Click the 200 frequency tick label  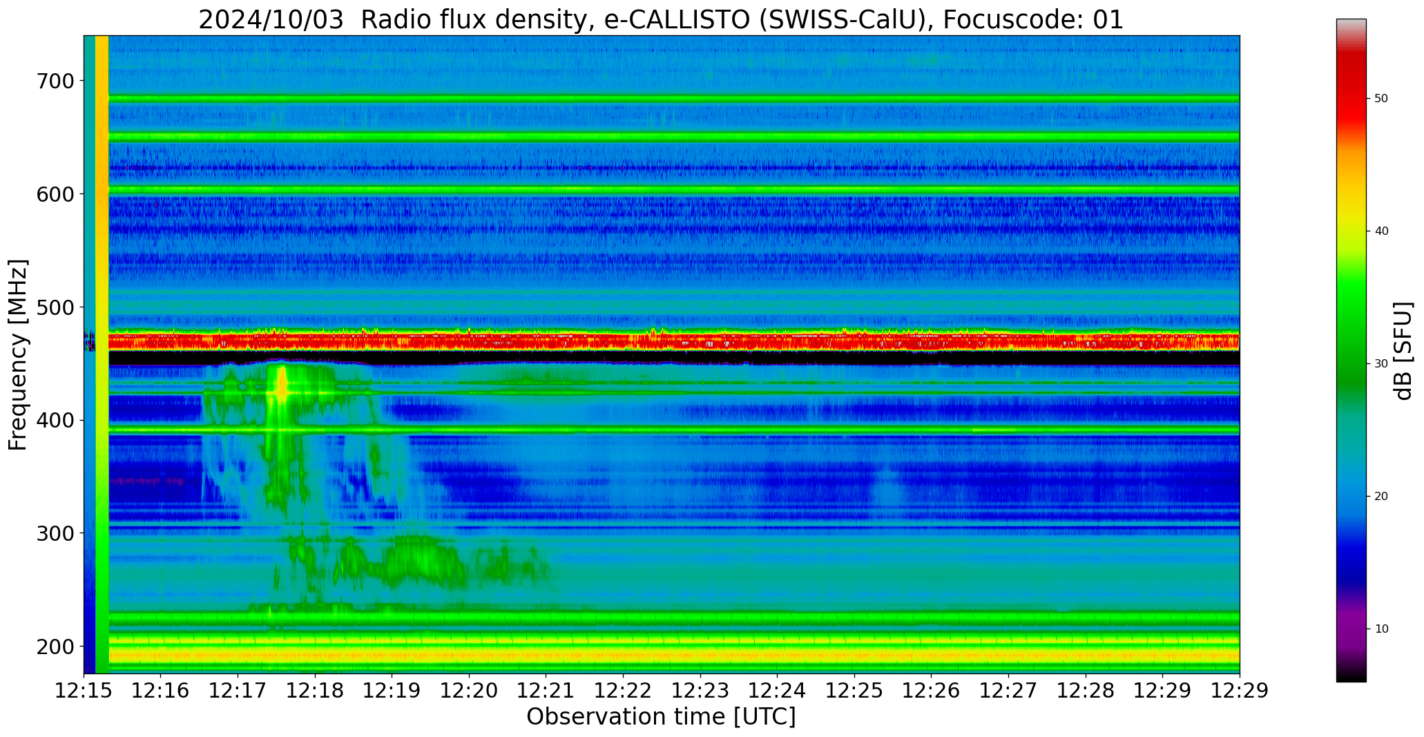[x=55, y=646]
